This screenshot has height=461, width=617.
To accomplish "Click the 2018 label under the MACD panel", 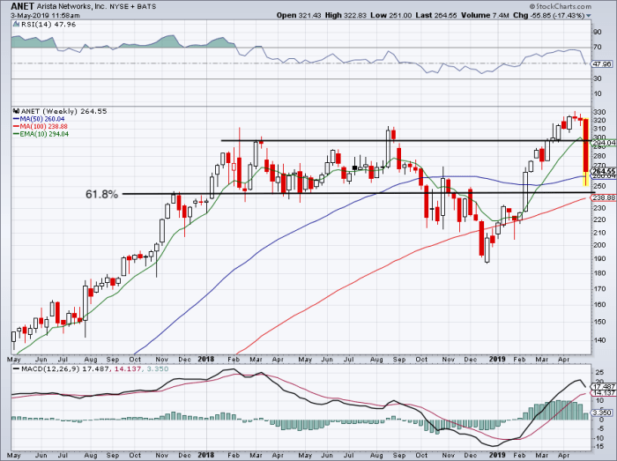I will [205, 455].
